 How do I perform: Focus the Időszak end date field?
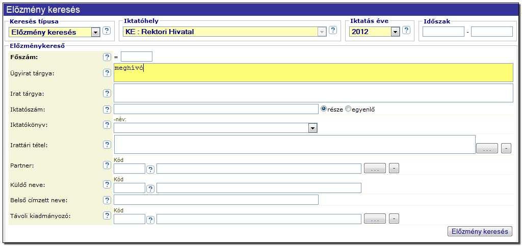492,32
